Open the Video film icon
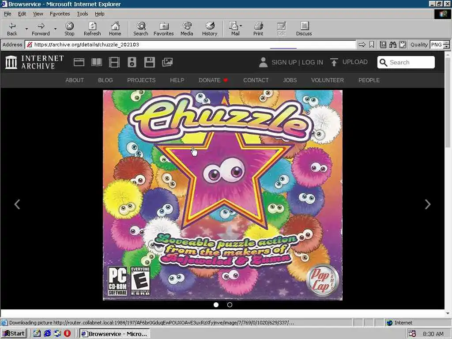The height and width of the screenshot is (339, 452). point(114,62)
